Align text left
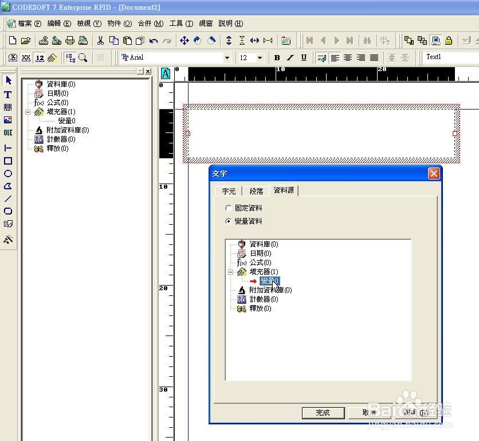This screenshot has height=441, width=479. click(x=335, y=57)
